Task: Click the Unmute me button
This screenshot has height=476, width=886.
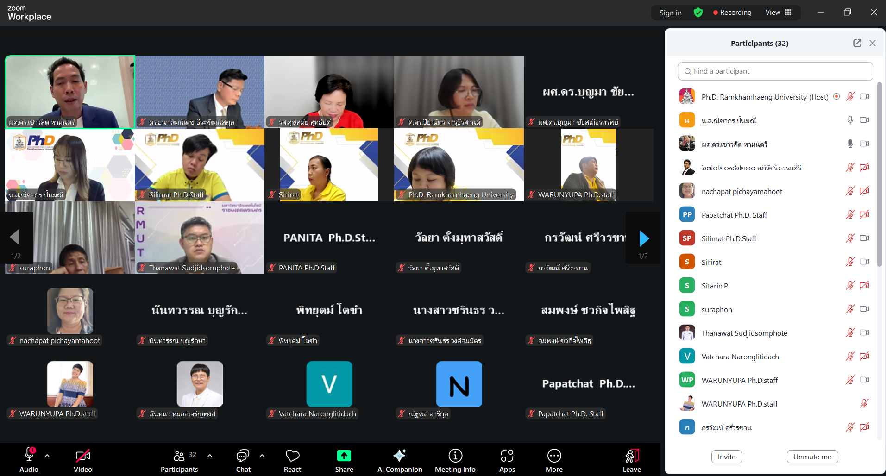Action: pos(812,457)
